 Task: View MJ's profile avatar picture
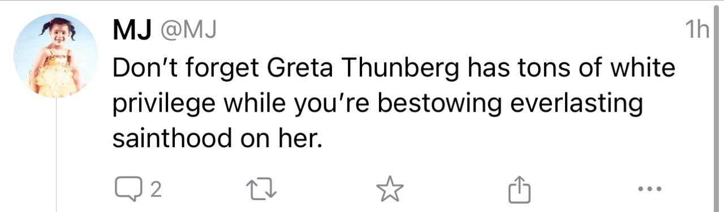tap(55, 56)
